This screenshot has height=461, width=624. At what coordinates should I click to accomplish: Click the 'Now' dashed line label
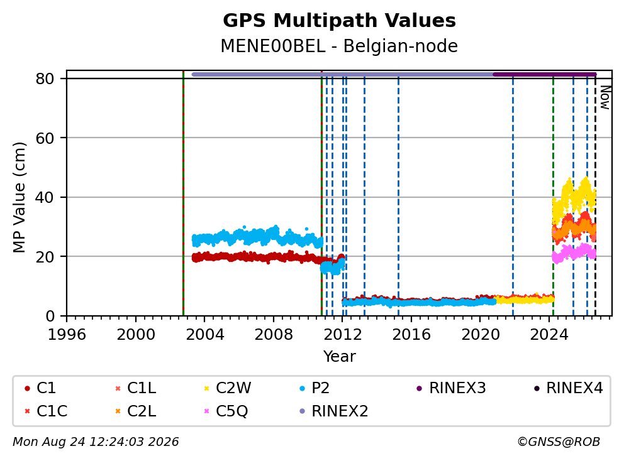[605, 97]
